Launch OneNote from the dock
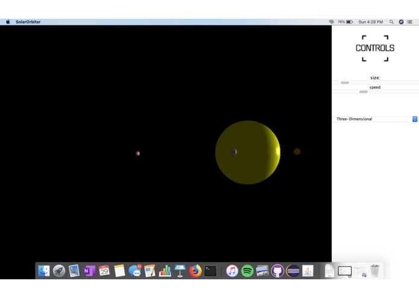This screenshot has height=298, width=419. [x=89, y=271]
